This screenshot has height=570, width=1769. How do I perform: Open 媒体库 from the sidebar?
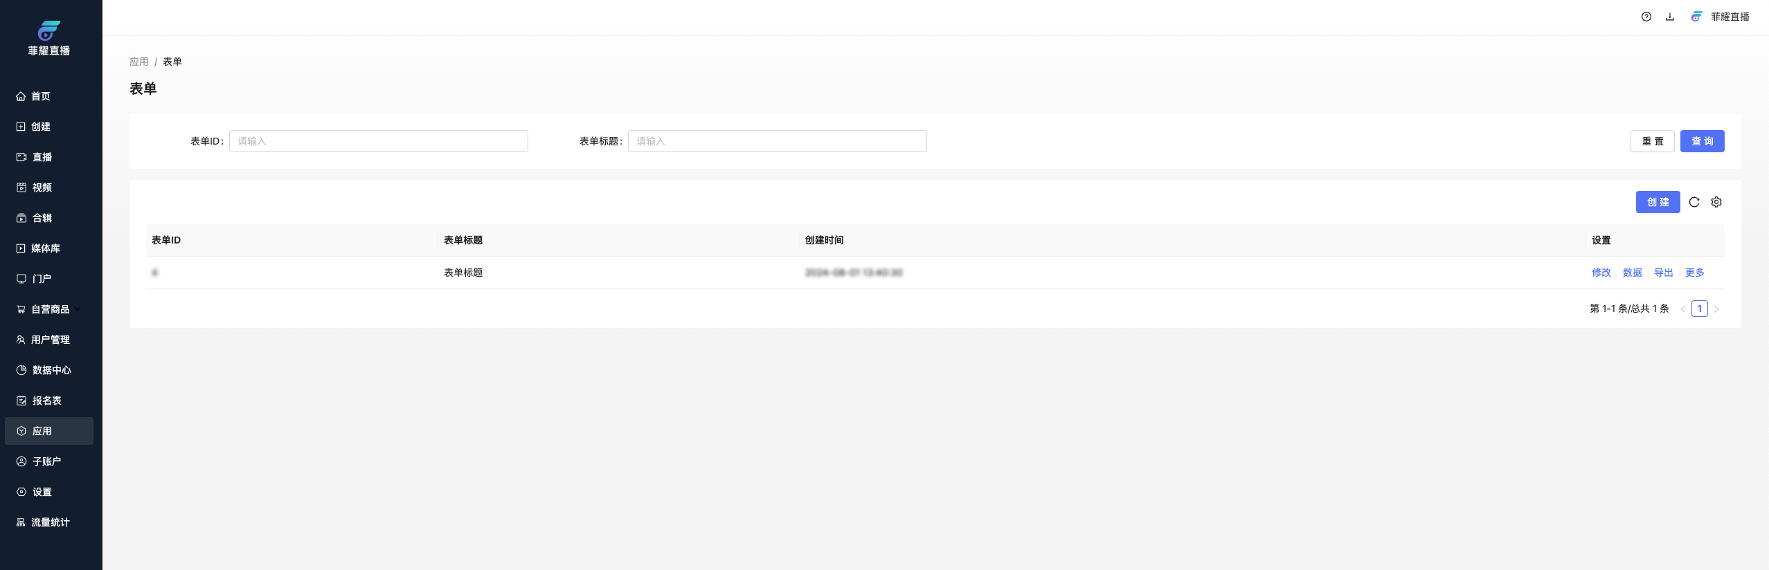45,248
